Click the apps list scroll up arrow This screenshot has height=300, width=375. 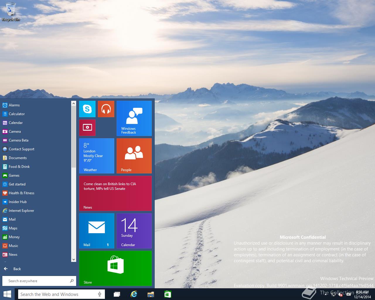tap(74, 103)
